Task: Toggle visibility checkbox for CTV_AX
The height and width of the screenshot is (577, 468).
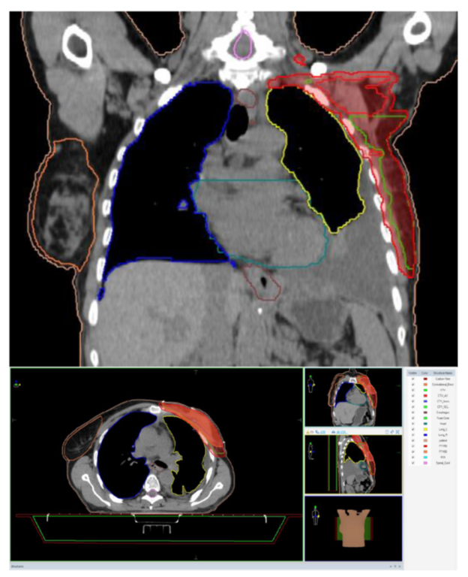Action: click(x=413, y=396)
